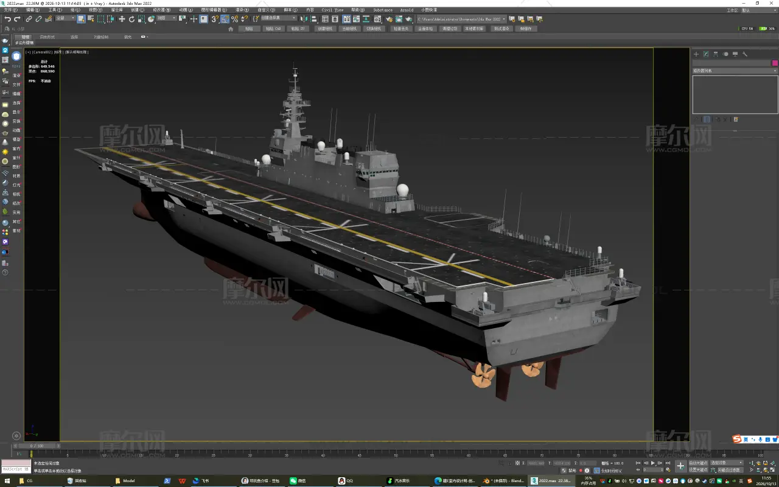
Task: Click the Play Animation button
Action: [653, 463]
